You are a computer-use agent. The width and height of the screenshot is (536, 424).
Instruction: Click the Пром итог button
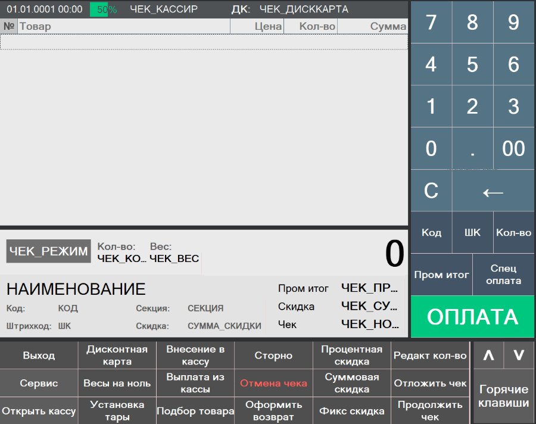(x=441, y=275)
